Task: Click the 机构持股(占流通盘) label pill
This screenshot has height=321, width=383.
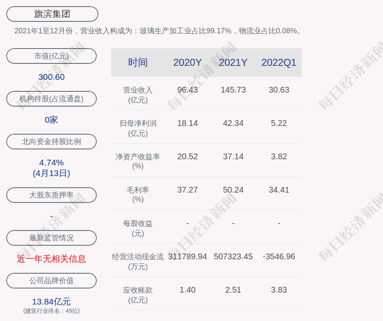Action: coord(51,99)
